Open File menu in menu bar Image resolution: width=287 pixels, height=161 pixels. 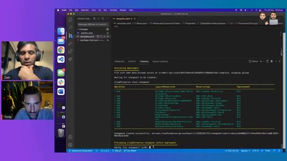pyautogui.click(x=71, y=10)
